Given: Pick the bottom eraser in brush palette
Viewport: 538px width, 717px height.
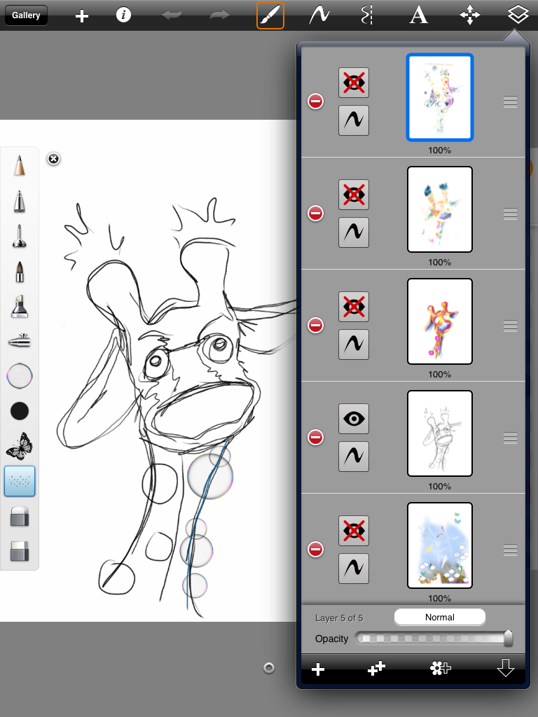Looking at the screenshot, I should (19, 552).
